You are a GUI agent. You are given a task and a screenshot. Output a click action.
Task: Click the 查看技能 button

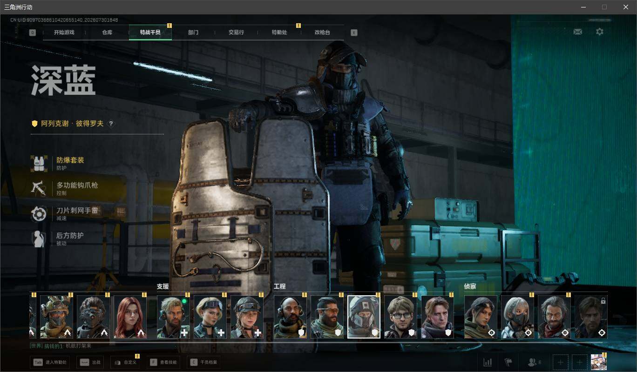163,362
